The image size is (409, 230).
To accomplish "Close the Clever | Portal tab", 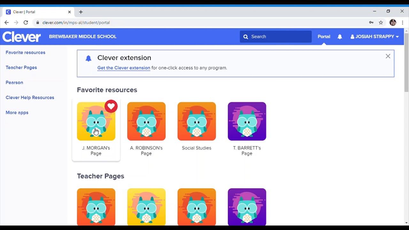I will (69, 12).
